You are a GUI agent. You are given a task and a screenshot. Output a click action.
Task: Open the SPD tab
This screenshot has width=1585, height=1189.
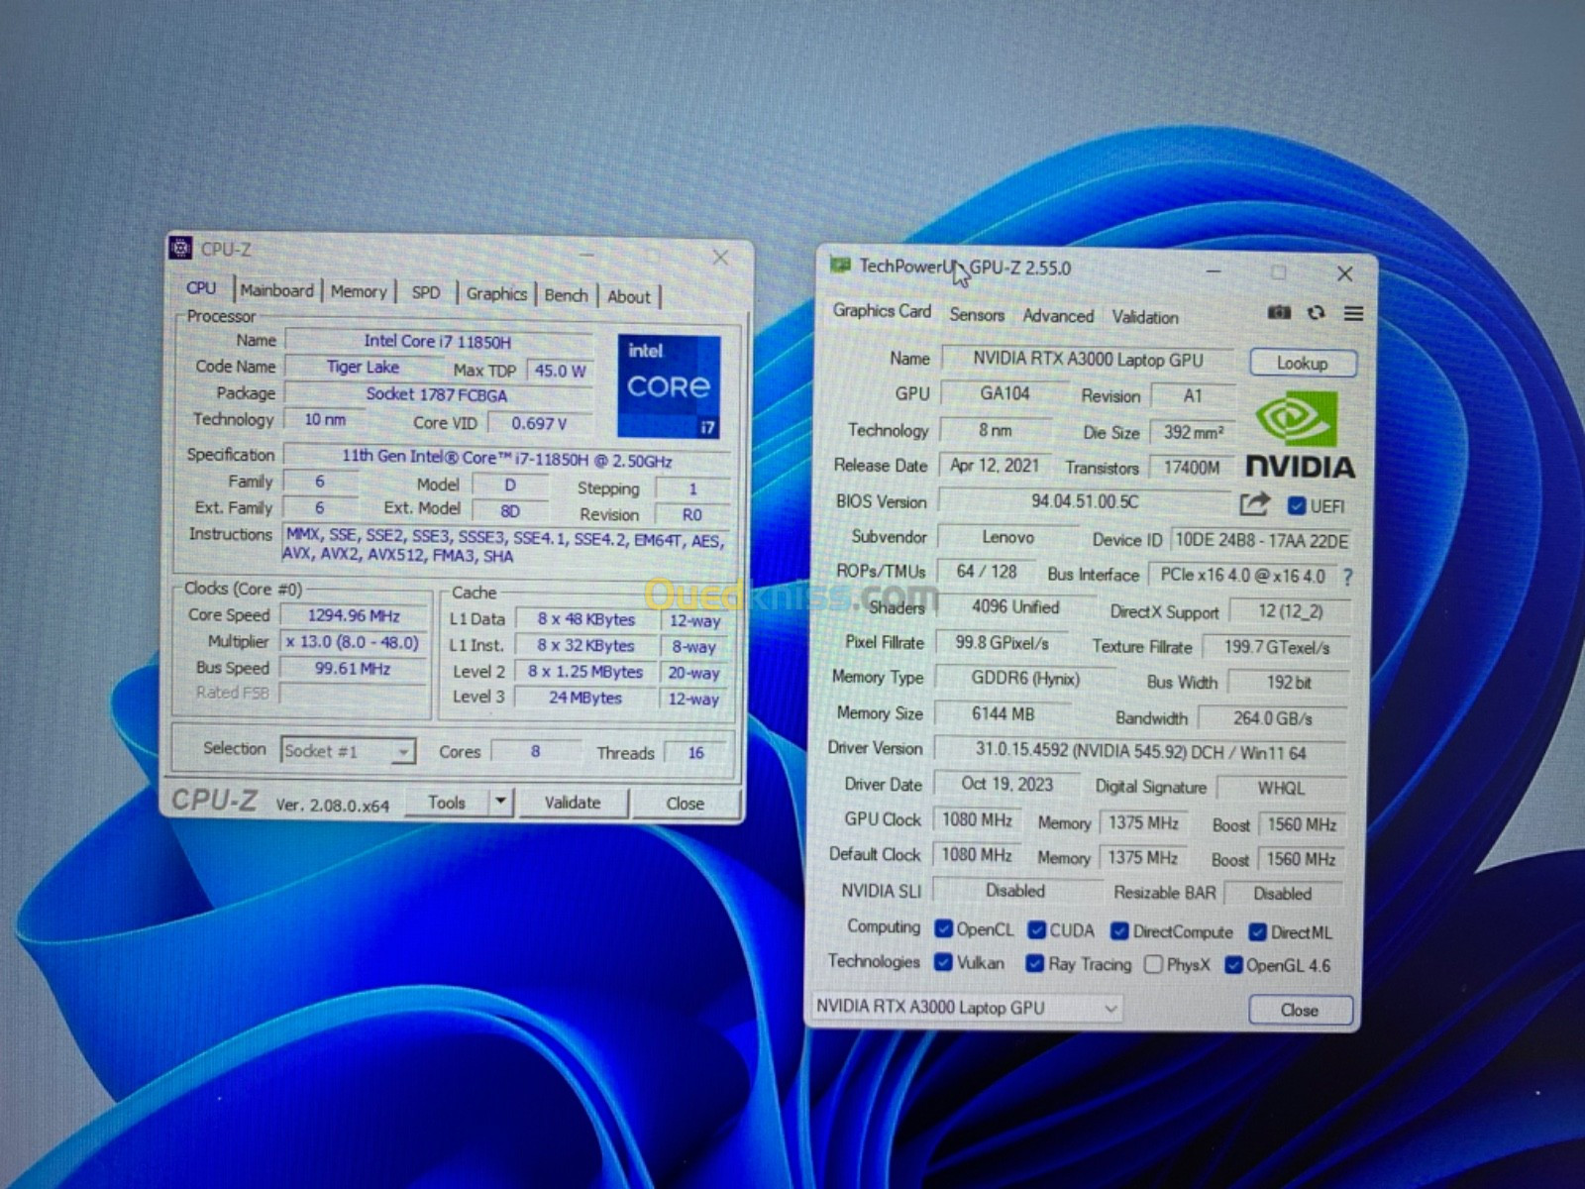click(426, 292)
